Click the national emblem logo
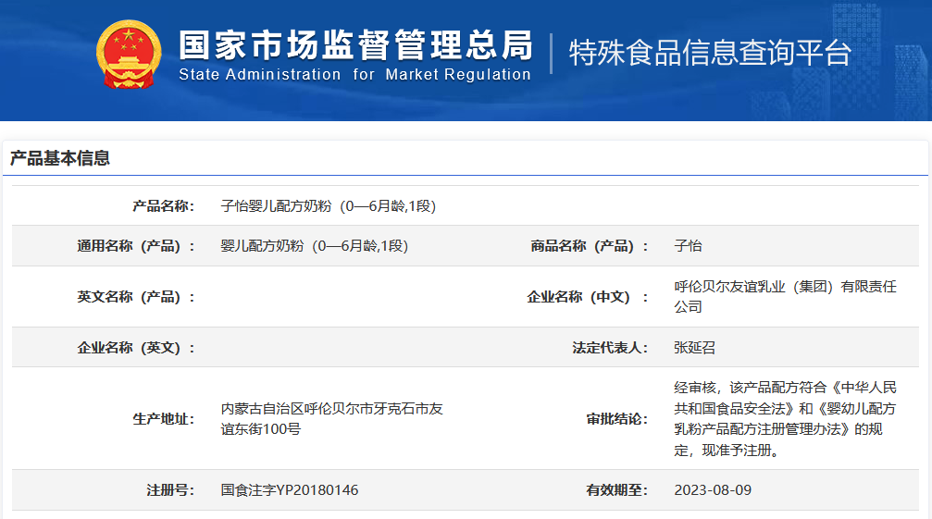This screenshot has width=932, height=519. click(129, 55)
